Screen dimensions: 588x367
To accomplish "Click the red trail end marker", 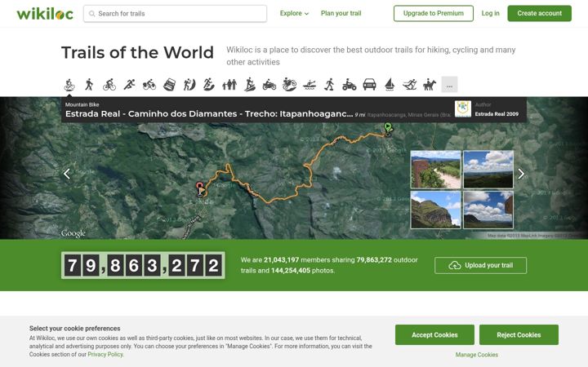I will pyautogui.click(x=200, y=189).
